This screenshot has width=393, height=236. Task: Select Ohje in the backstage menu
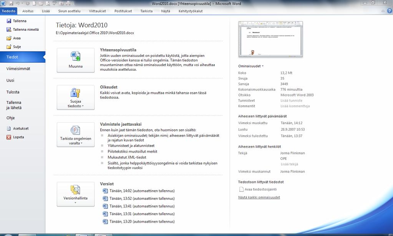tap(10, 118)
